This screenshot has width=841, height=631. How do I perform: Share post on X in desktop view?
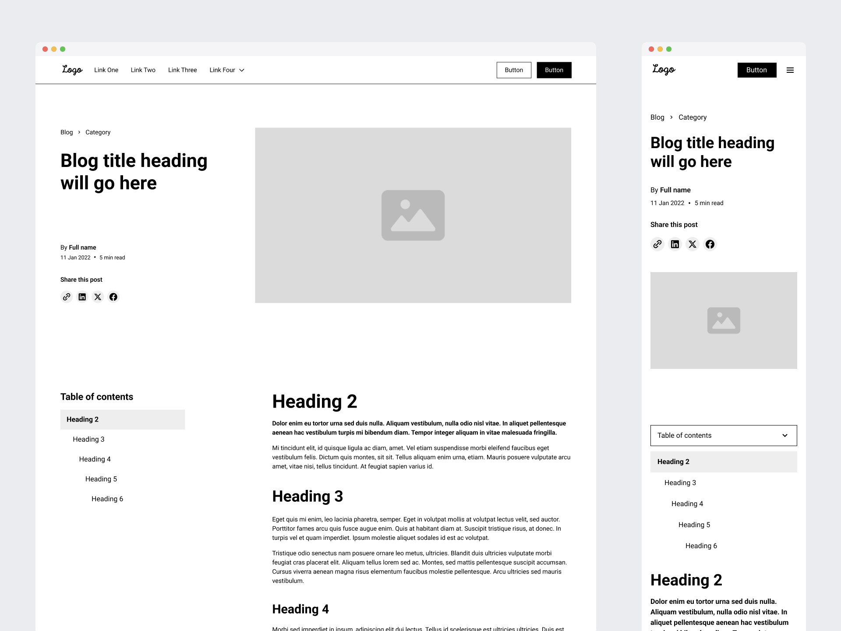pos(98,297)
